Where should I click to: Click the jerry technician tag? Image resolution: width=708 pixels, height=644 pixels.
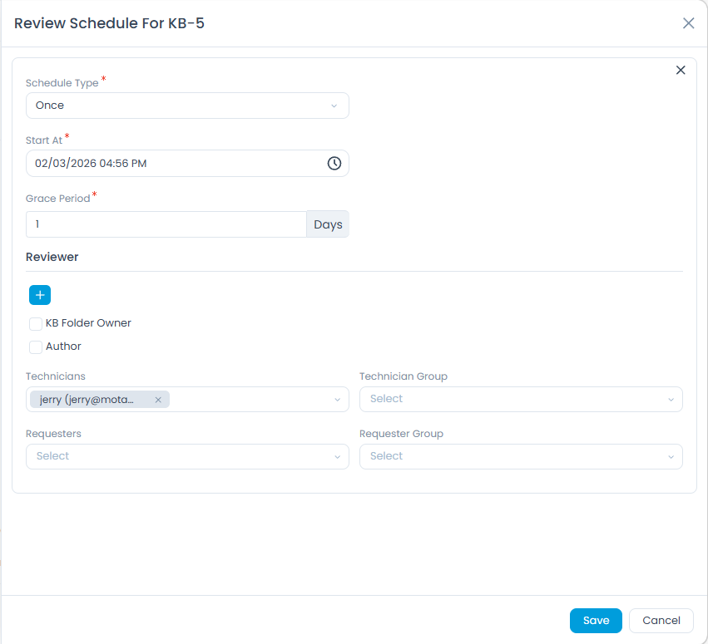click(87, 400)
